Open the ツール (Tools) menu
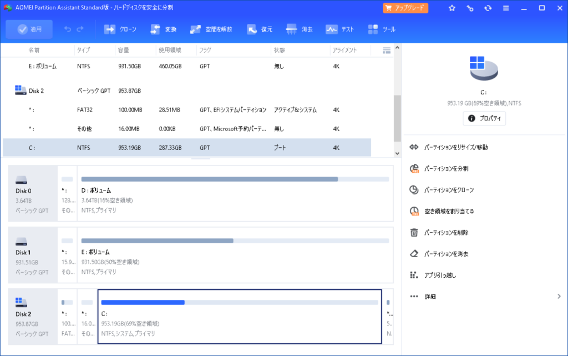This screenshot has height=356, width=568. pyautogui.click(x=382, y=29)
